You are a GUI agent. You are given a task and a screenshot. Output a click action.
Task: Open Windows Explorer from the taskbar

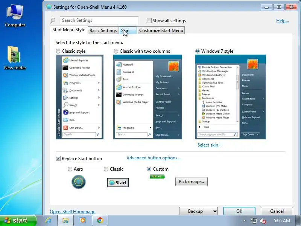[65, 220]
